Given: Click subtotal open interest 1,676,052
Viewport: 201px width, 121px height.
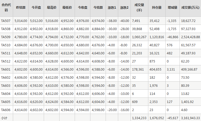Looking at the screenshot, I should pos(157,118).
